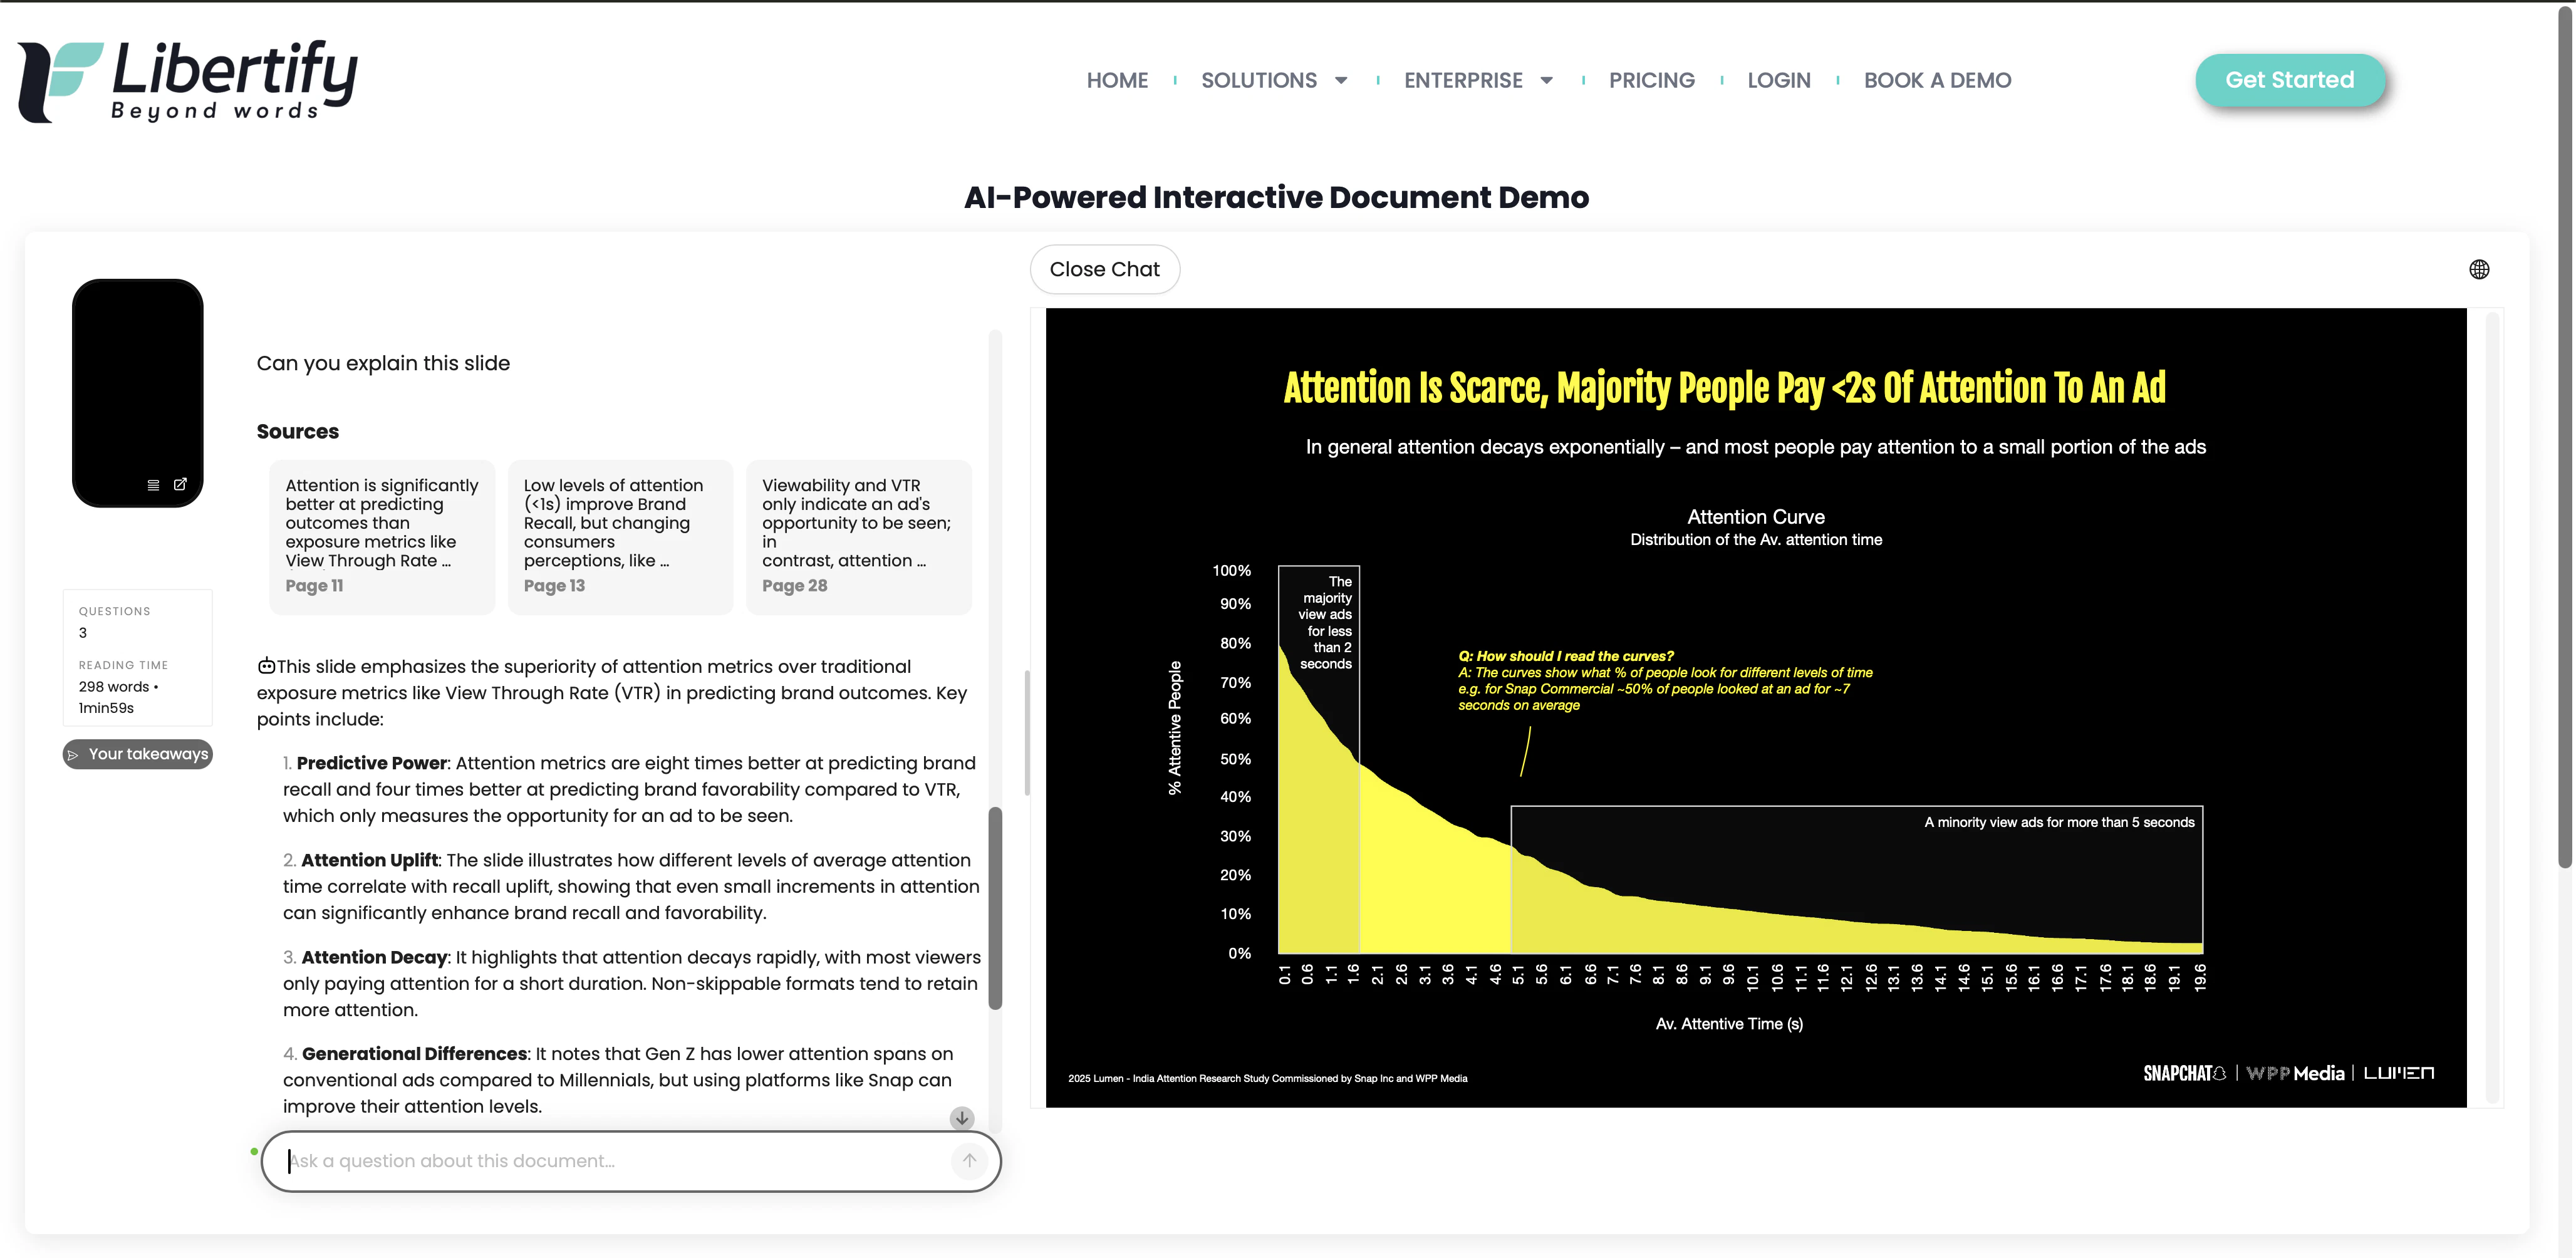Open the video via the external-link icon
This screenshot has width=2576, height=1258.
click(181, 484)
